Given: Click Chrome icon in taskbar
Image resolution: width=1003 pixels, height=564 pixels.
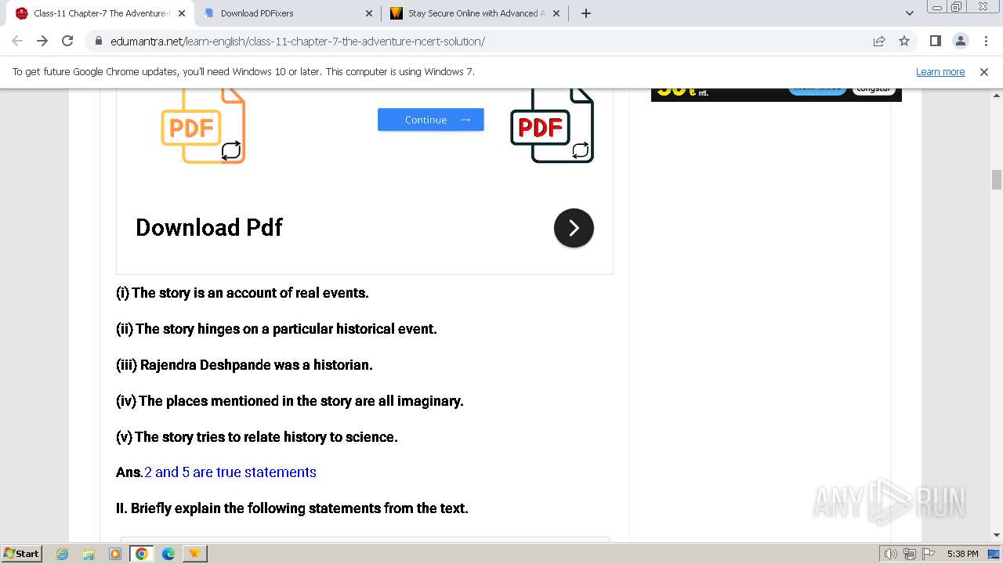Looking at the screenshot, I should pos(142,554).
